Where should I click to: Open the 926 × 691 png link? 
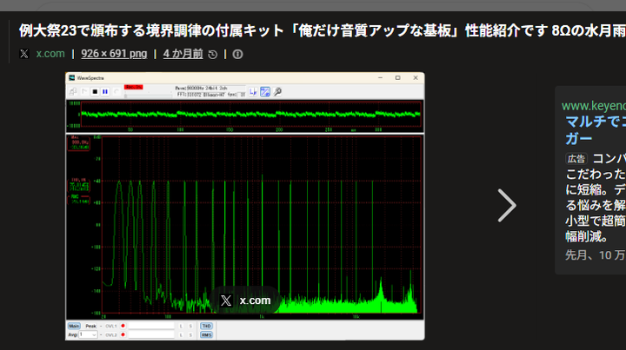click(x=114, y=54)
